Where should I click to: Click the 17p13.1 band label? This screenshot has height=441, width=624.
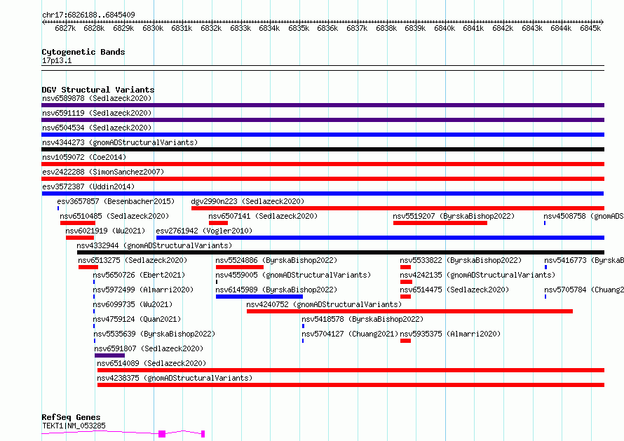57,60
